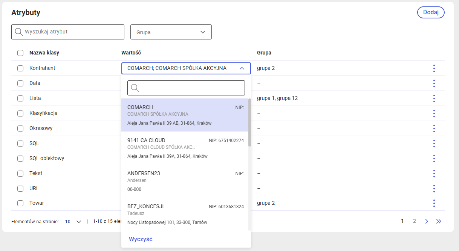
Task: Click the Dodaj button
Action: point(431,12)
